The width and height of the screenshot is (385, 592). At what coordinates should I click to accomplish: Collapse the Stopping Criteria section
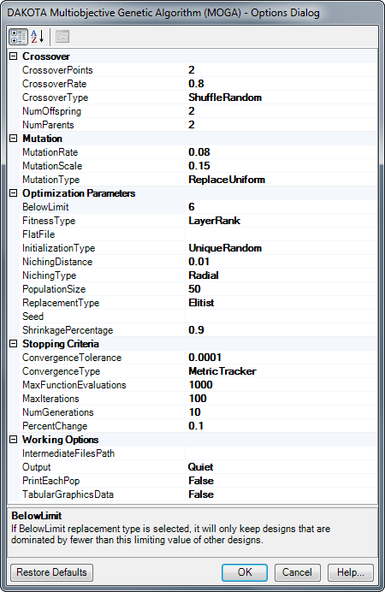point(13,344)
